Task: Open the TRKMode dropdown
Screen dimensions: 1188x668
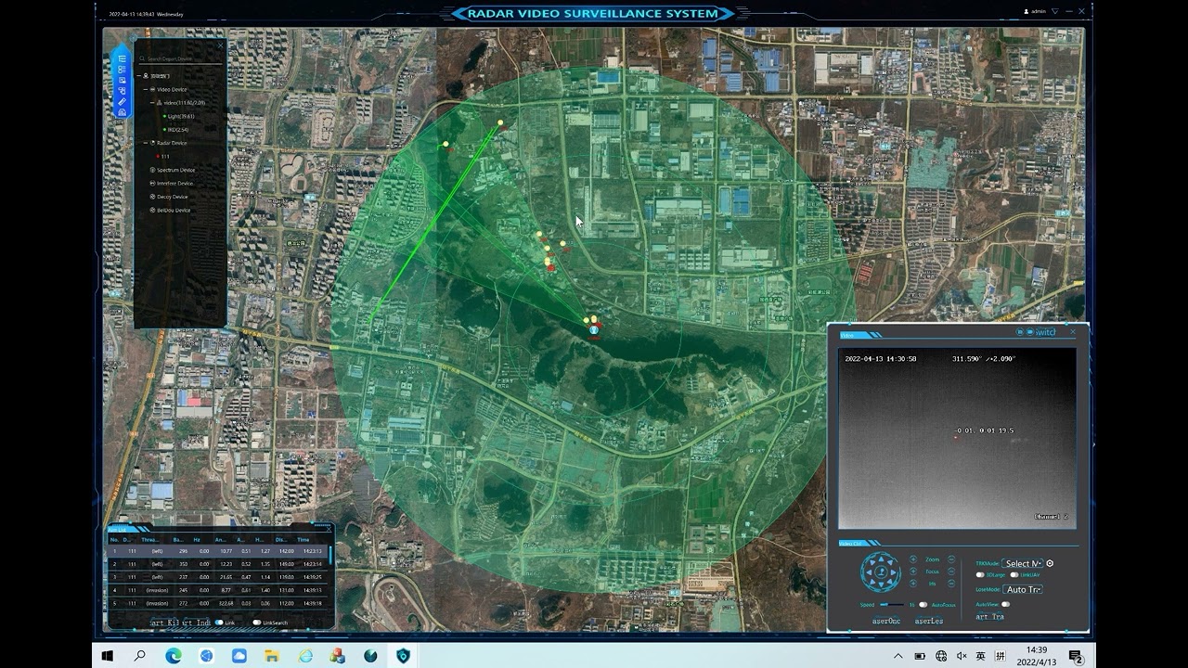Action: point(1022,563)
